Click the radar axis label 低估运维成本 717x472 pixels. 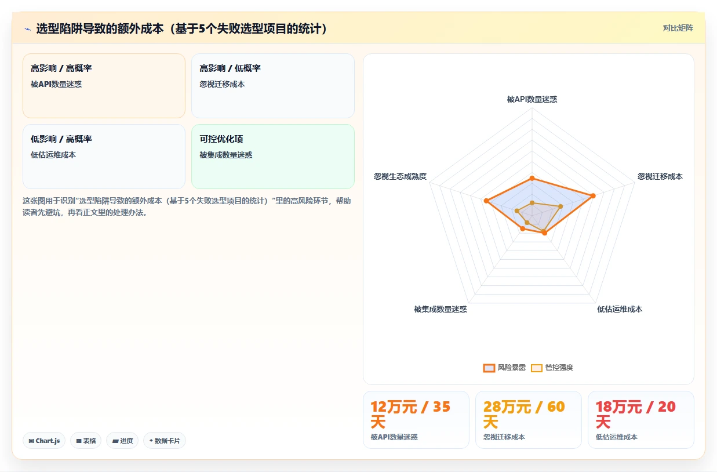coord(620,309)
